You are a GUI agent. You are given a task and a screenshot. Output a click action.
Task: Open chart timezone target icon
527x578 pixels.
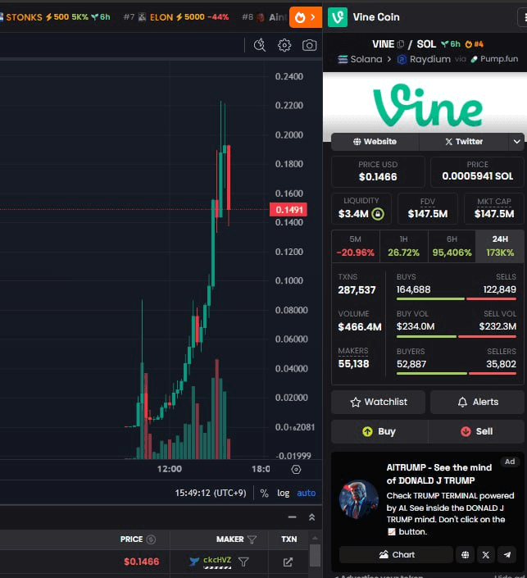click(x=296, y=469)
